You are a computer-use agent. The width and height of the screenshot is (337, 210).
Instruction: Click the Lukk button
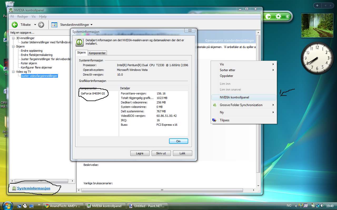tap(182, 153)
